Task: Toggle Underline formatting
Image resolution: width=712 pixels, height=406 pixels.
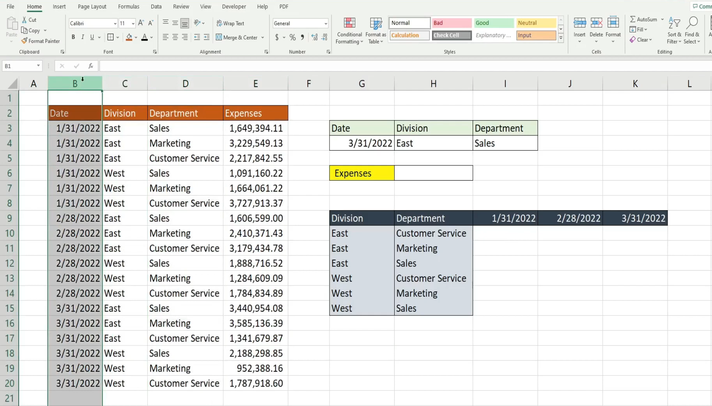Action: pos(92,37)
